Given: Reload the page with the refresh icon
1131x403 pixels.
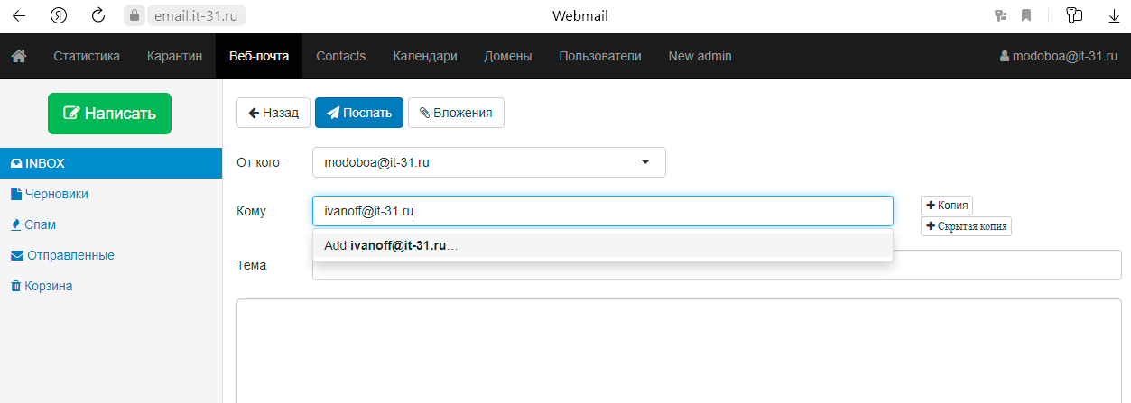Looking at the screenshot, I should [x=99, y=15].
